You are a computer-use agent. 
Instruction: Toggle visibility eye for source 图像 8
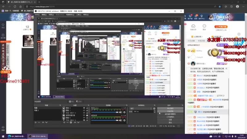(84, 108)
